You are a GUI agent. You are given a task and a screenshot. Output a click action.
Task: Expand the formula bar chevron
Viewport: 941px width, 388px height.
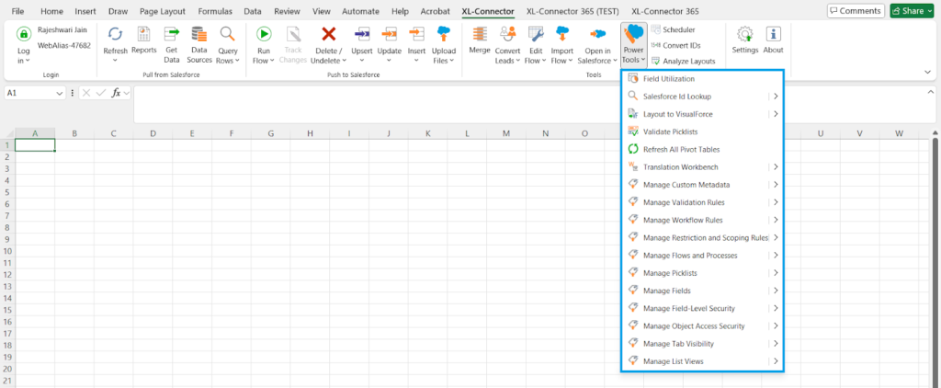(932, 92)
